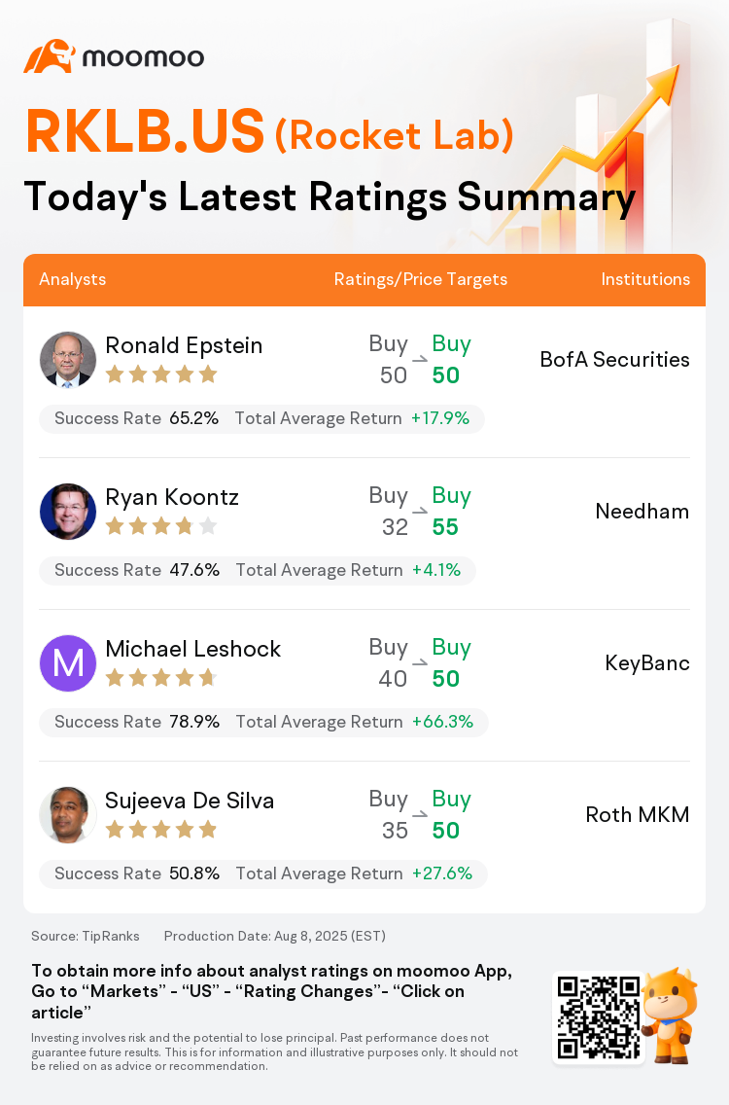729x1105 pixels.
Task: Open the BofA Securities institution label
Action: [x=614, y=359]
